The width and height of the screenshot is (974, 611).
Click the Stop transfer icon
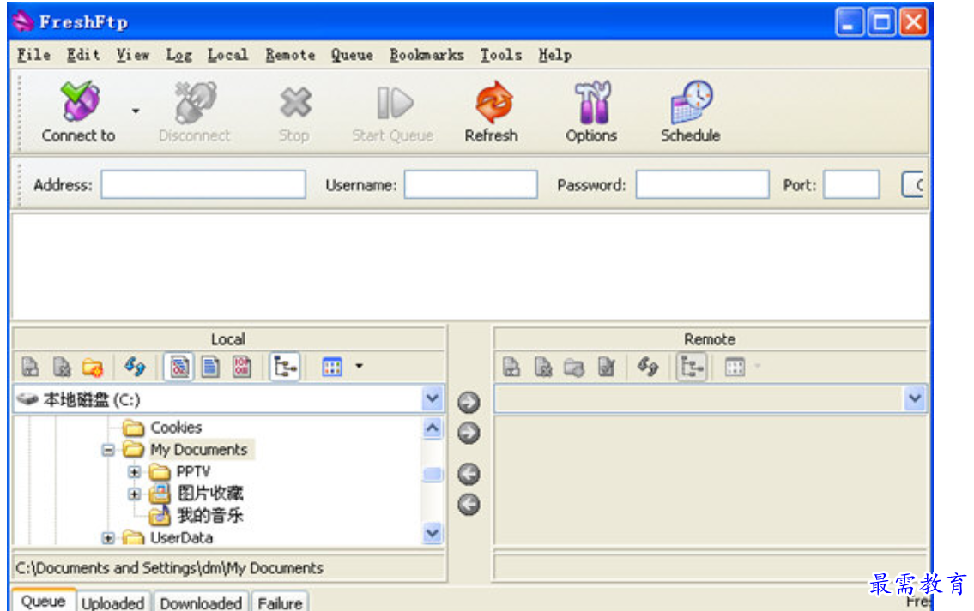pos(294,102)
